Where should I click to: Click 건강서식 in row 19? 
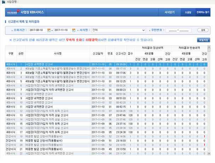tap(11, 141)
